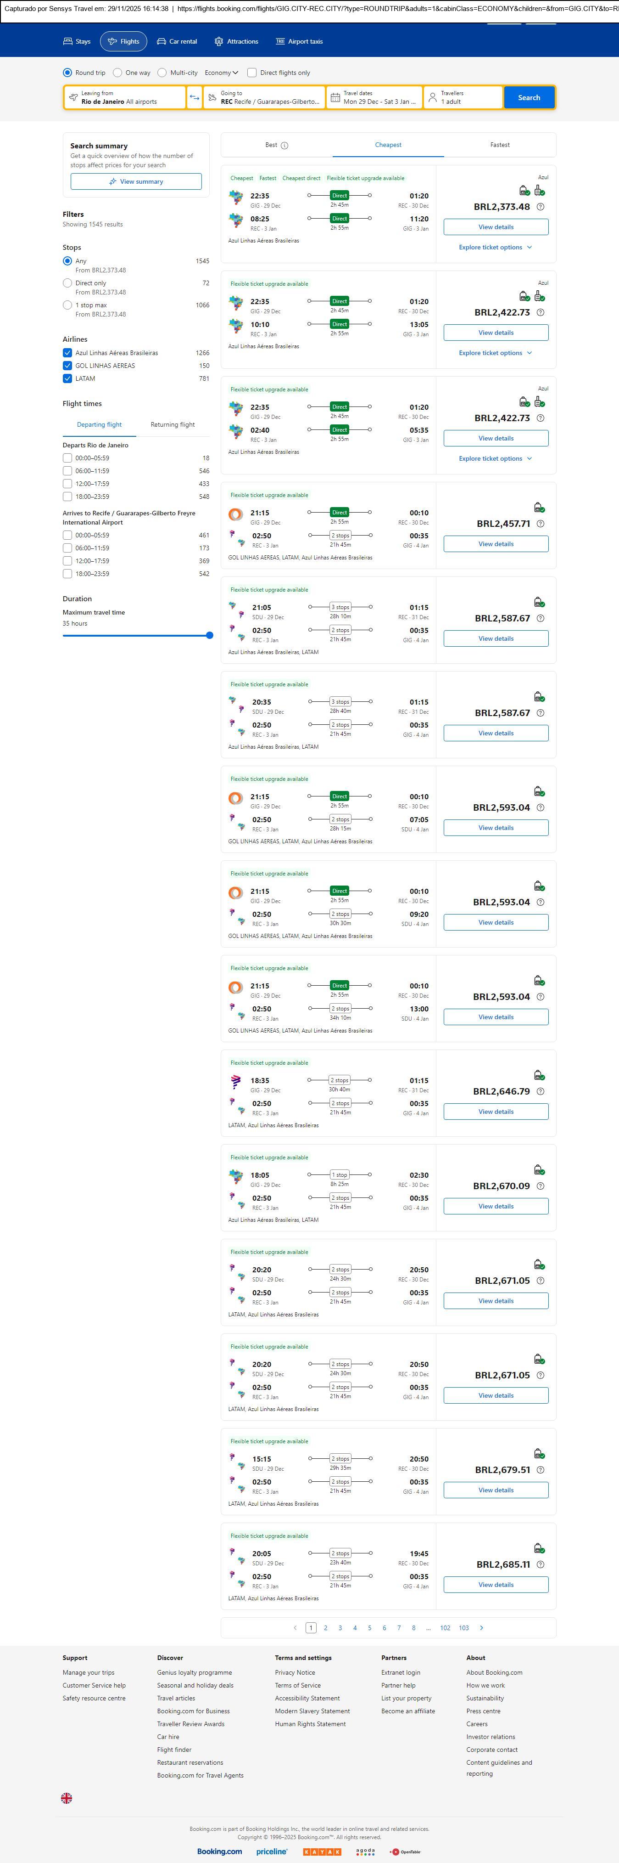Viewport: 619px width, 1863px height.
Task: Click the swap origin and destination arrows icon
Action: 194,98
